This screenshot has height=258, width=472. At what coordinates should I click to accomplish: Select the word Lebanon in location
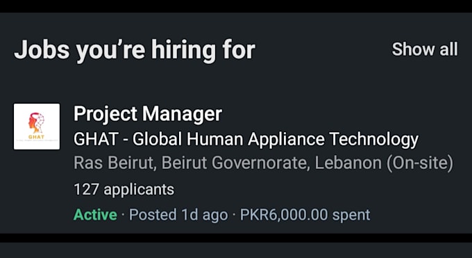point(348,163)
